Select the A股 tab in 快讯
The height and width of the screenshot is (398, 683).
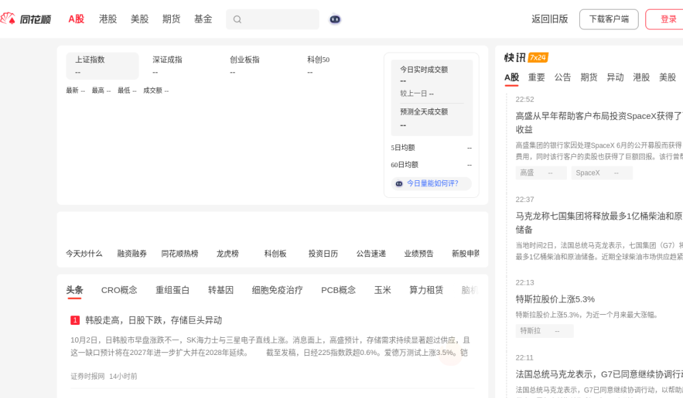(x=512, y=78)
